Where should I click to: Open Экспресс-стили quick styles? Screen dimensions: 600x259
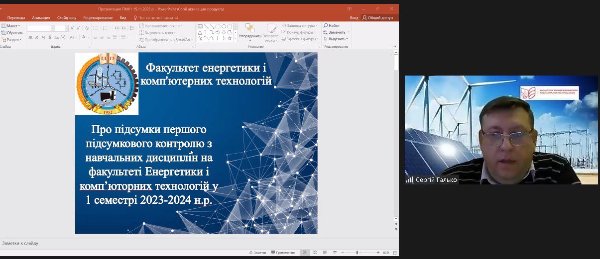271,33
